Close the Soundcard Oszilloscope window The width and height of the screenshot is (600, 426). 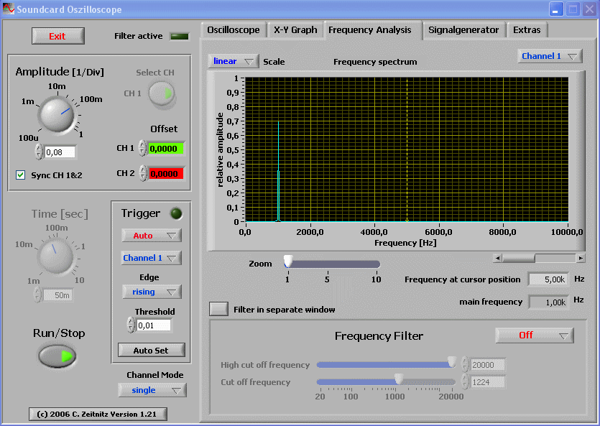pyautogui.click(x=590, y=9)
